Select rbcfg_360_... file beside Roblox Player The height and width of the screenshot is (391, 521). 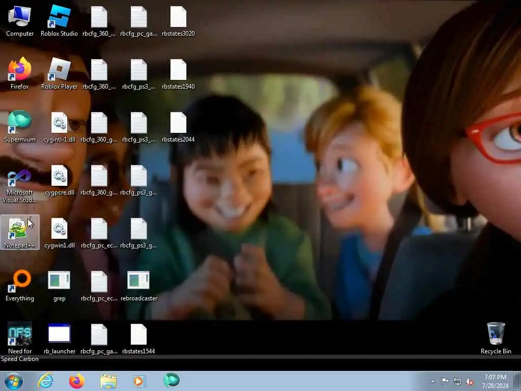click(99, 74)
